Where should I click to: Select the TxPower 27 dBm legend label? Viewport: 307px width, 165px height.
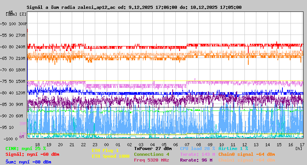tap(153, 148)
